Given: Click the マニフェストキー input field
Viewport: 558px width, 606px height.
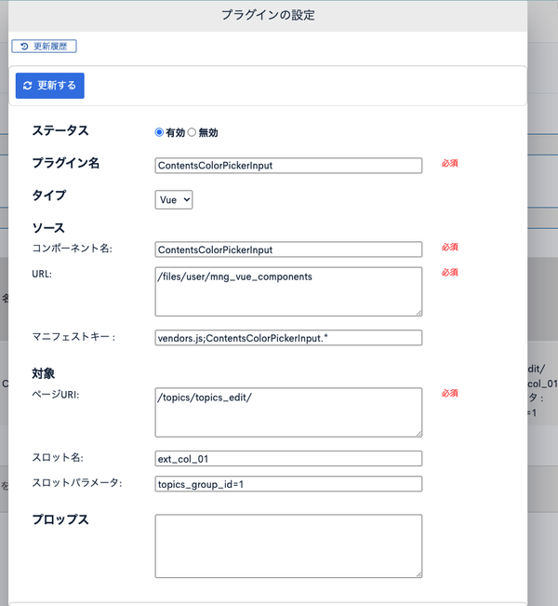Looking at the screenshot, I should click(288, 338).
